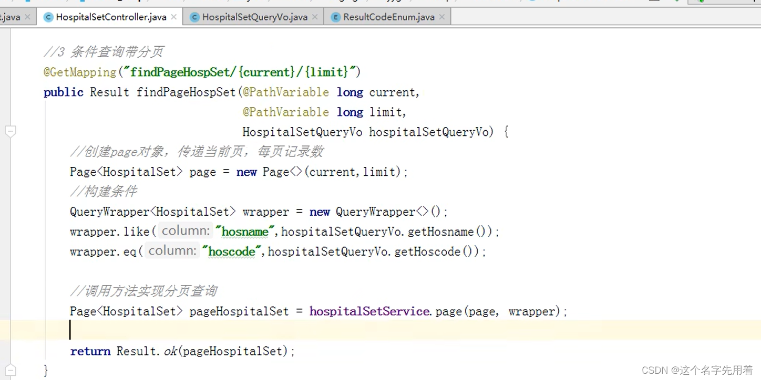Viewport: 761px width, 380px height.
Task: Open the HospitalSetQueryVo.java tab
Action: (254, 17)
